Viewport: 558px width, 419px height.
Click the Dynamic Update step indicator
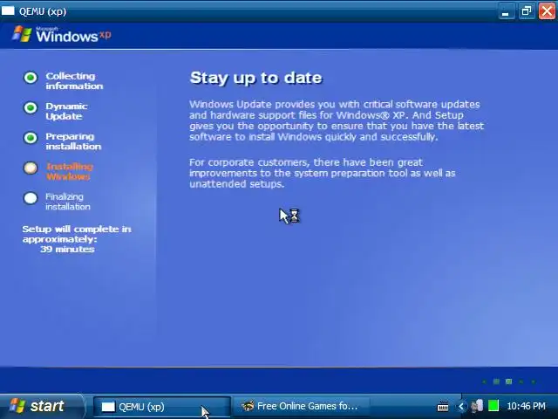31,107
